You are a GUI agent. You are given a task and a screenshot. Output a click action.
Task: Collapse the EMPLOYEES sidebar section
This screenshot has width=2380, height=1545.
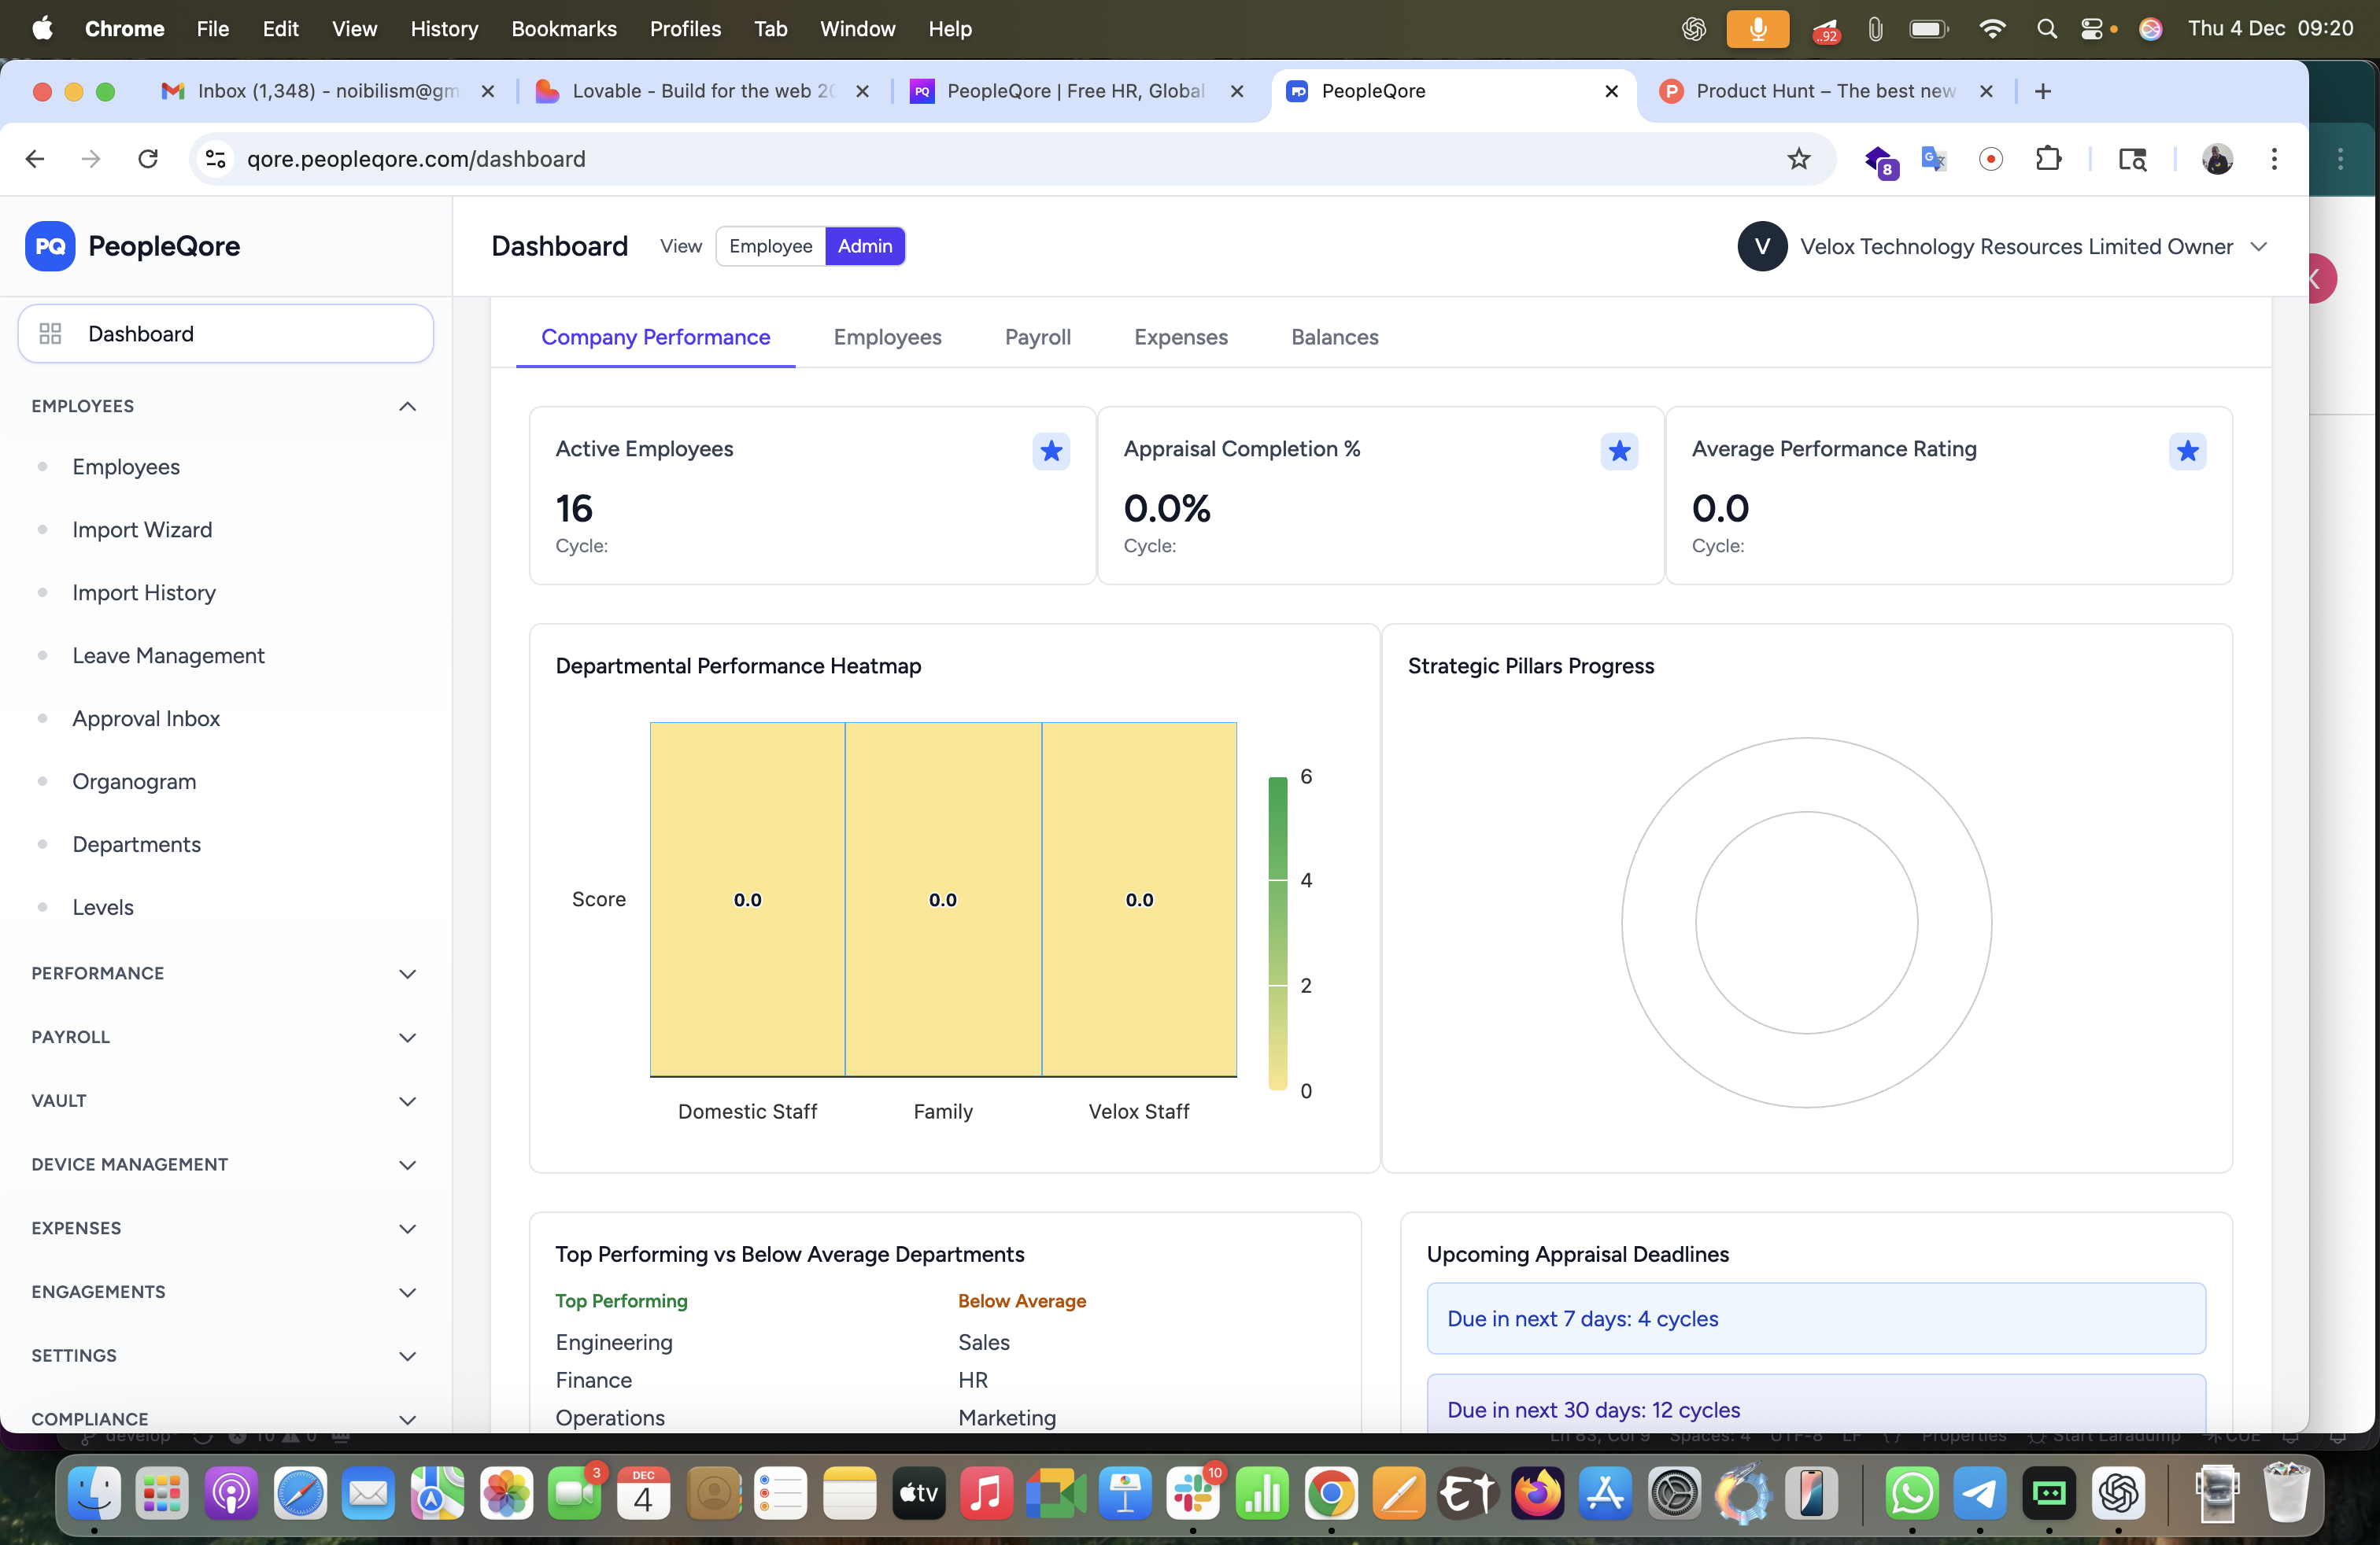point(407,406)
